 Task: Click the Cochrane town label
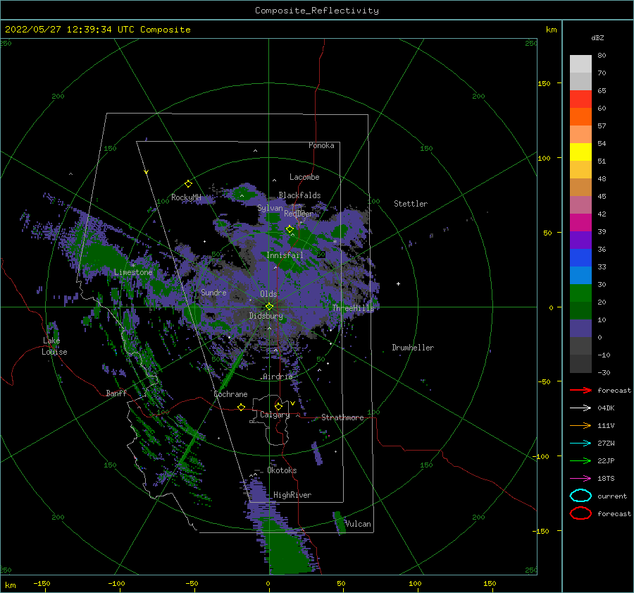230,394
